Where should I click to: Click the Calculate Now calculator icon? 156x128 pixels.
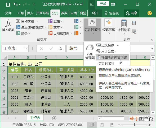click(x=134, y=23)
